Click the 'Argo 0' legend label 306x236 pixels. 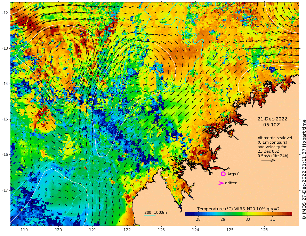pos(233,174)
